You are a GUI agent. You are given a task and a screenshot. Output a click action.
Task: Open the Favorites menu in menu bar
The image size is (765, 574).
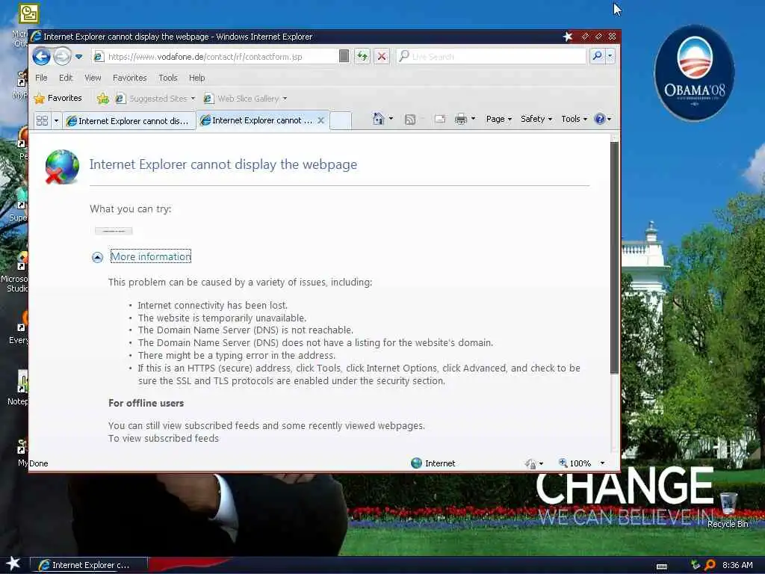130,78
